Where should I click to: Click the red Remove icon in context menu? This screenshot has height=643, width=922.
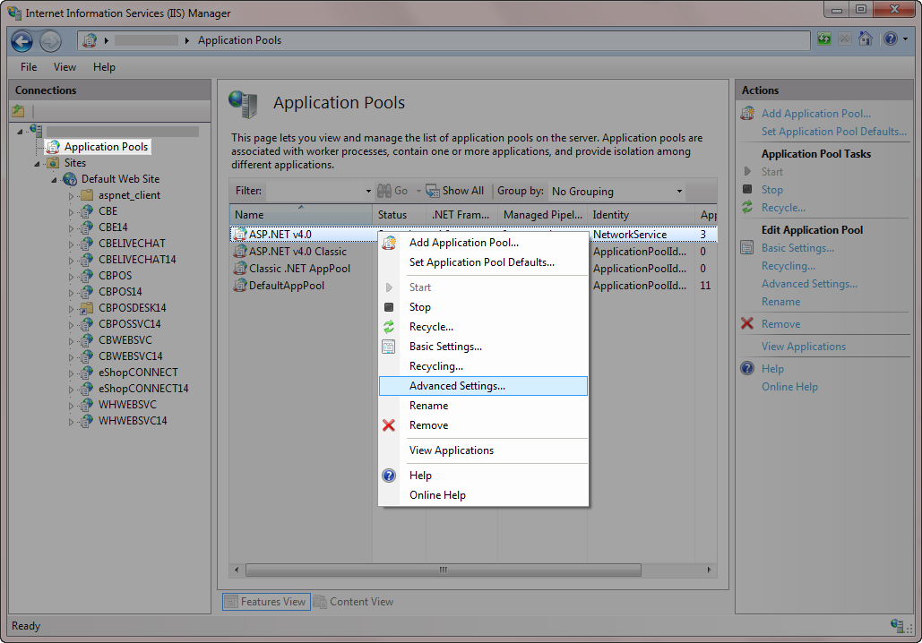(x=389, y=425)
